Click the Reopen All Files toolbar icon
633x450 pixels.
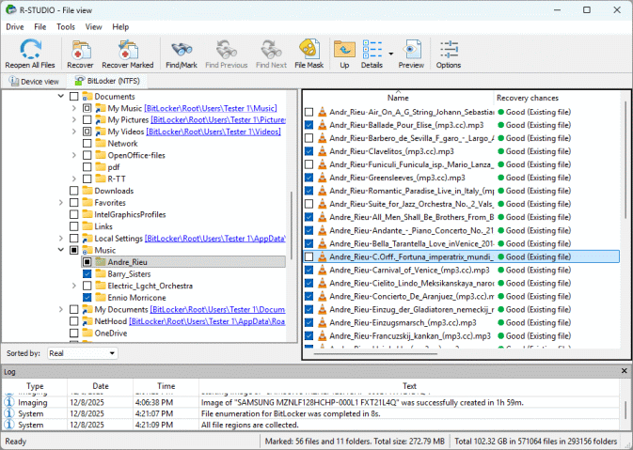(x=29, y=50)
